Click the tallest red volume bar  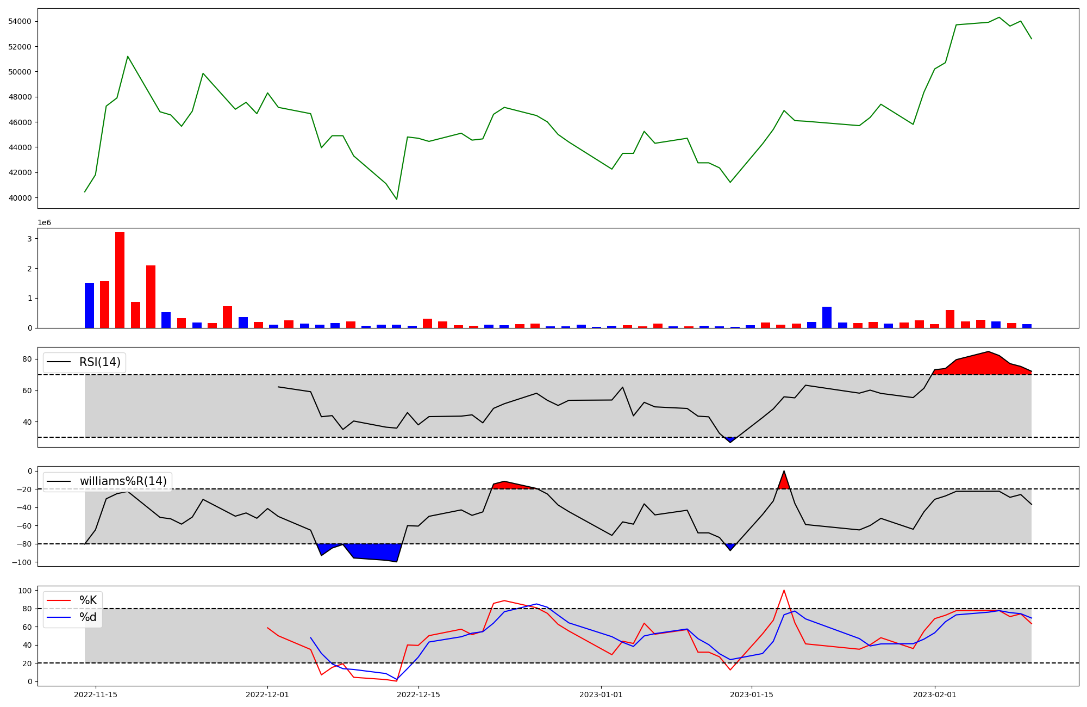coord(120,280)
